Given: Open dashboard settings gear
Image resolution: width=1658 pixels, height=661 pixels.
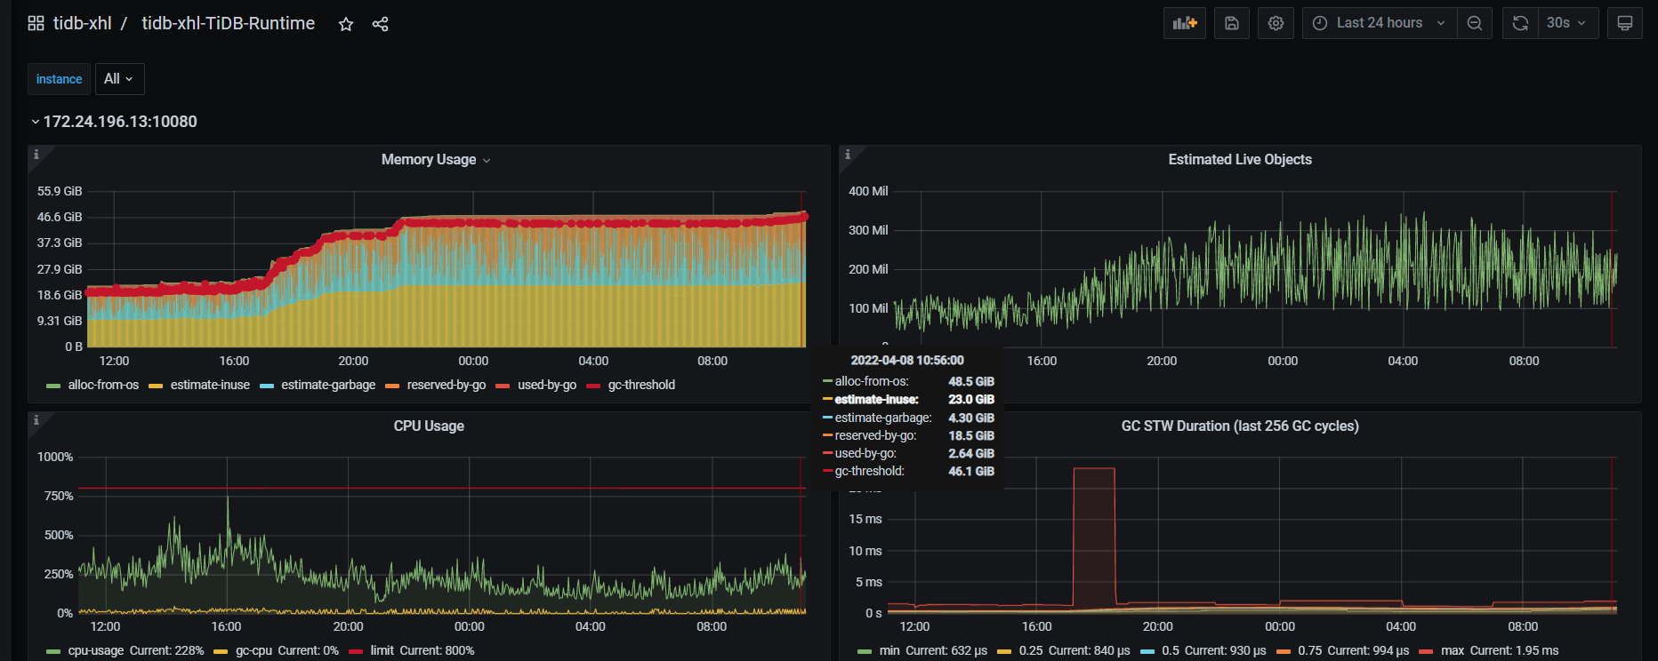Looking at the screenshot, I should 1276,23.
